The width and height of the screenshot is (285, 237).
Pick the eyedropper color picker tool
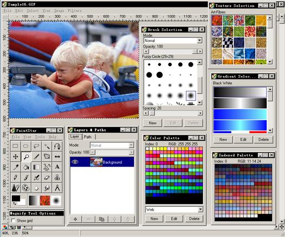tap(16, 167)
